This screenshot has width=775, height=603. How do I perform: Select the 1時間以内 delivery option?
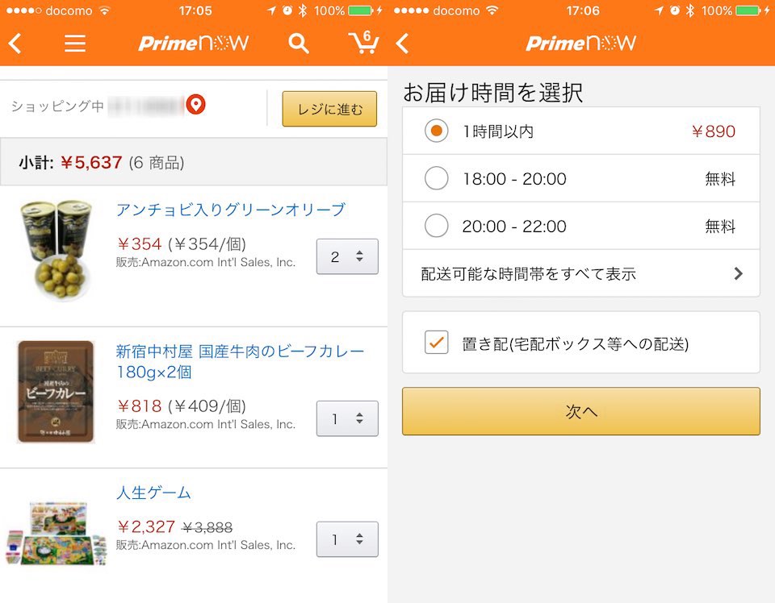[437, 131]
